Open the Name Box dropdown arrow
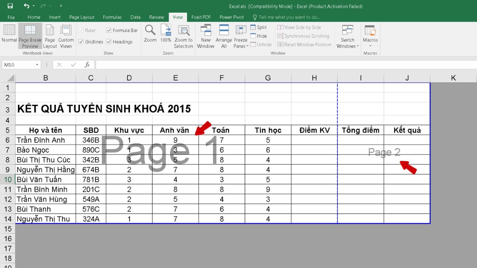 click(x=37, y=65)
